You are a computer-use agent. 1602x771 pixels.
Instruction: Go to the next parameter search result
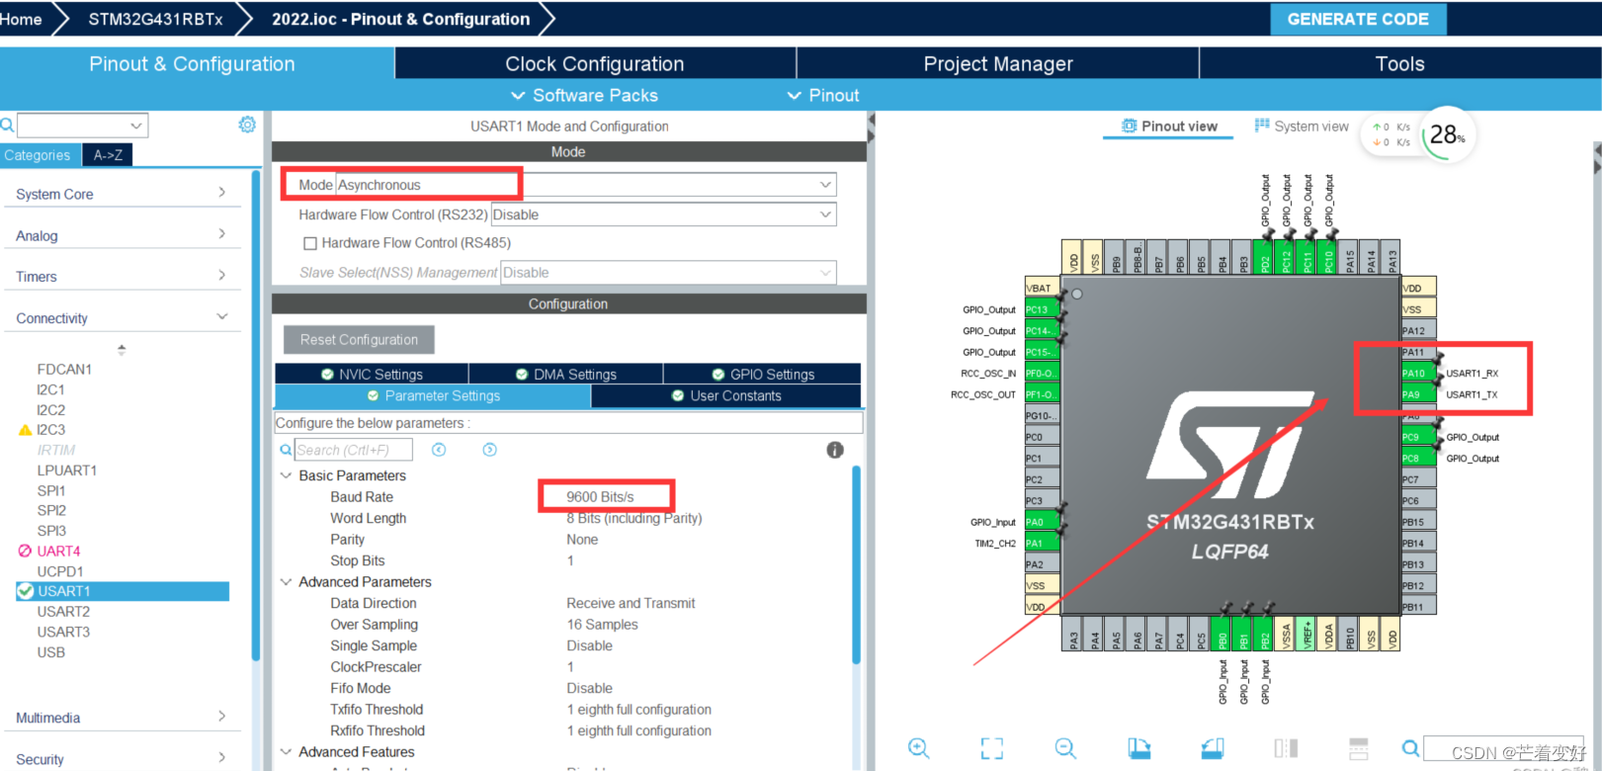(489, 450)
